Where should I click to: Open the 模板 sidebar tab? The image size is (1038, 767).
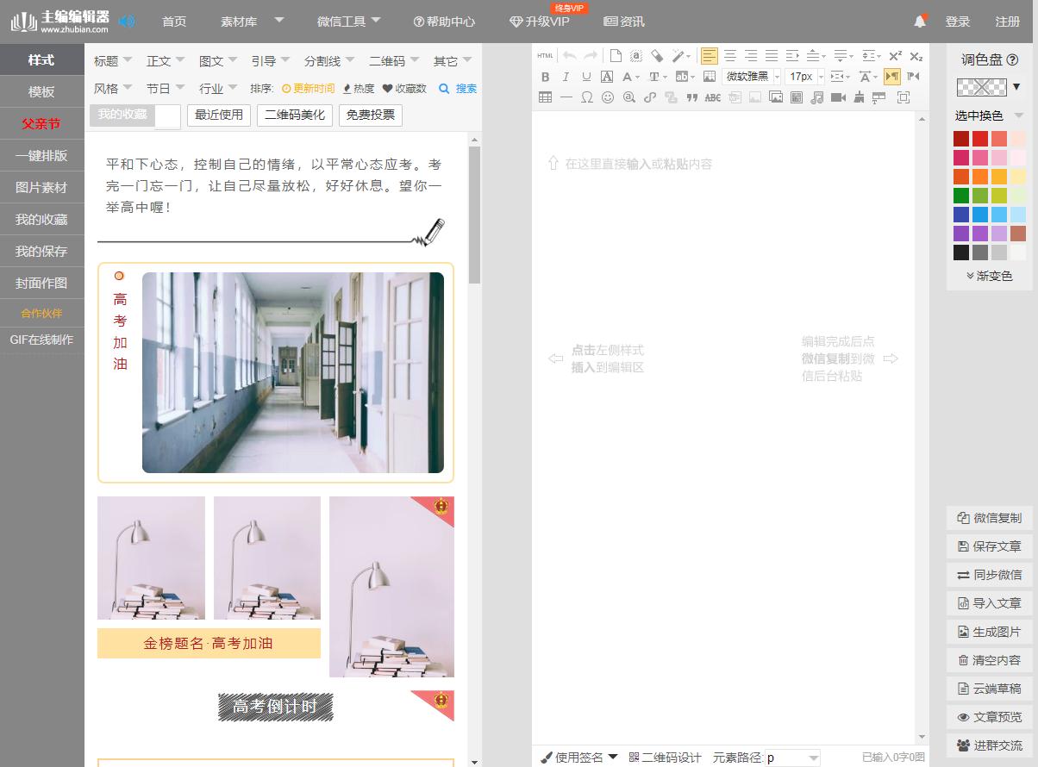(x=41, y=91)
